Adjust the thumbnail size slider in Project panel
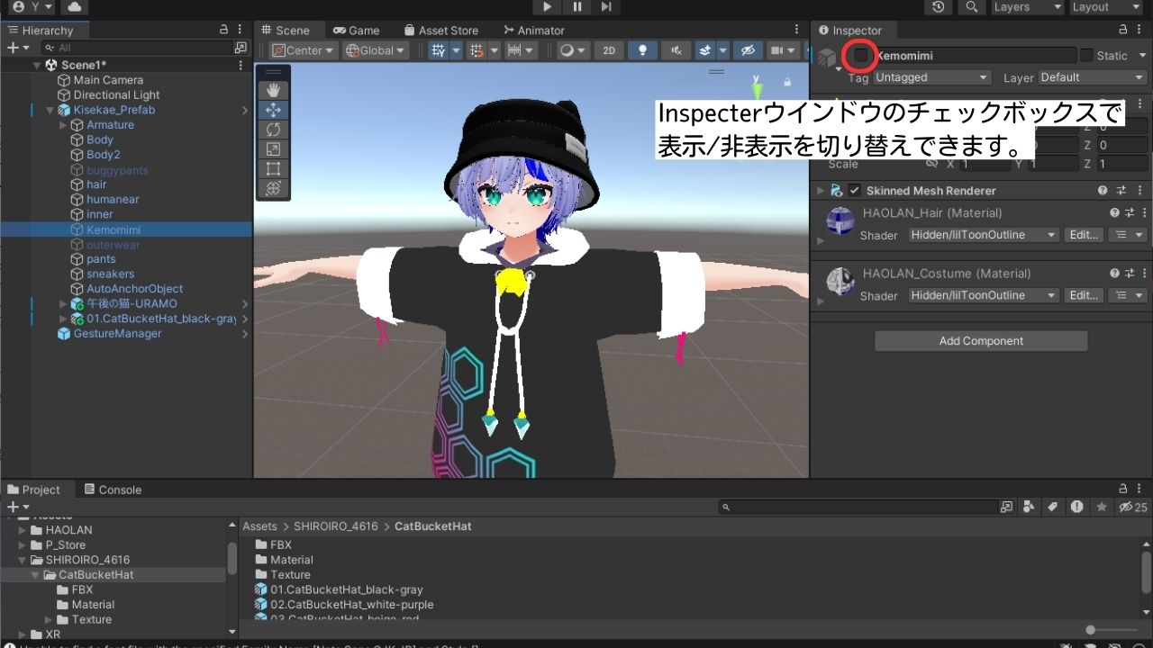 (x=1092, y=631)
